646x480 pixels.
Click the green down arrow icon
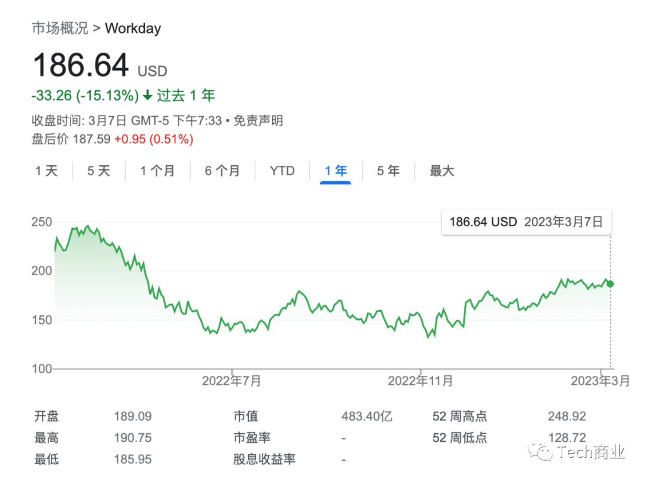[148, 96]
